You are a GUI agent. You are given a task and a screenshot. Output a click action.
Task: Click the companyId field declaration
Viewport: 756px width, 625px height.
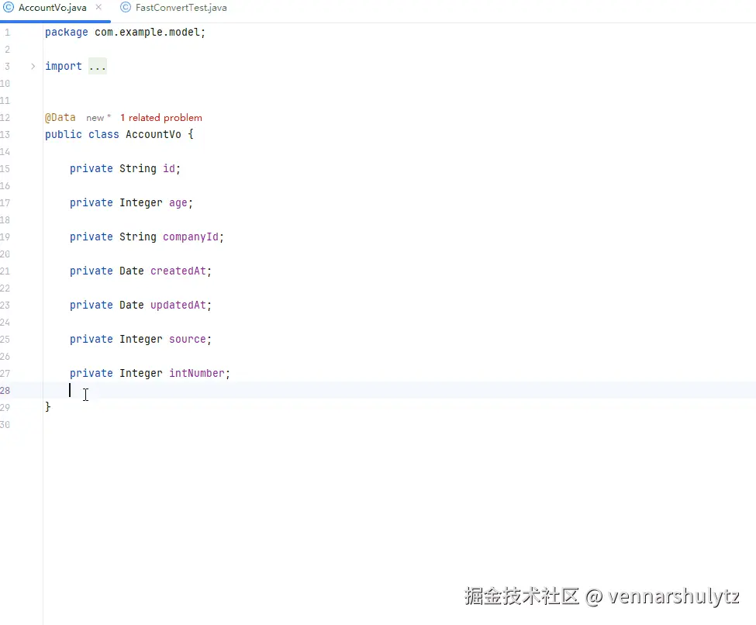[191, 237]
